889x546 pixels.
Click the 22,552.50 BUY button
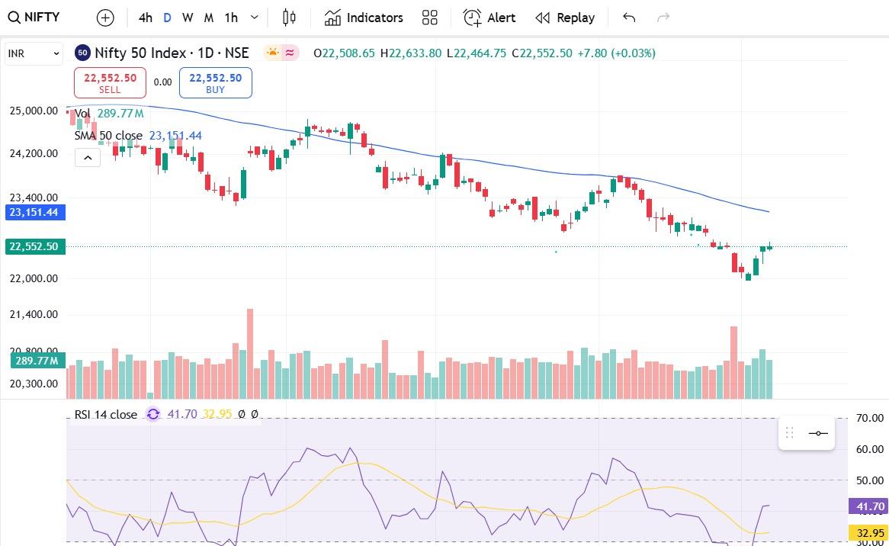coord(216,83)
